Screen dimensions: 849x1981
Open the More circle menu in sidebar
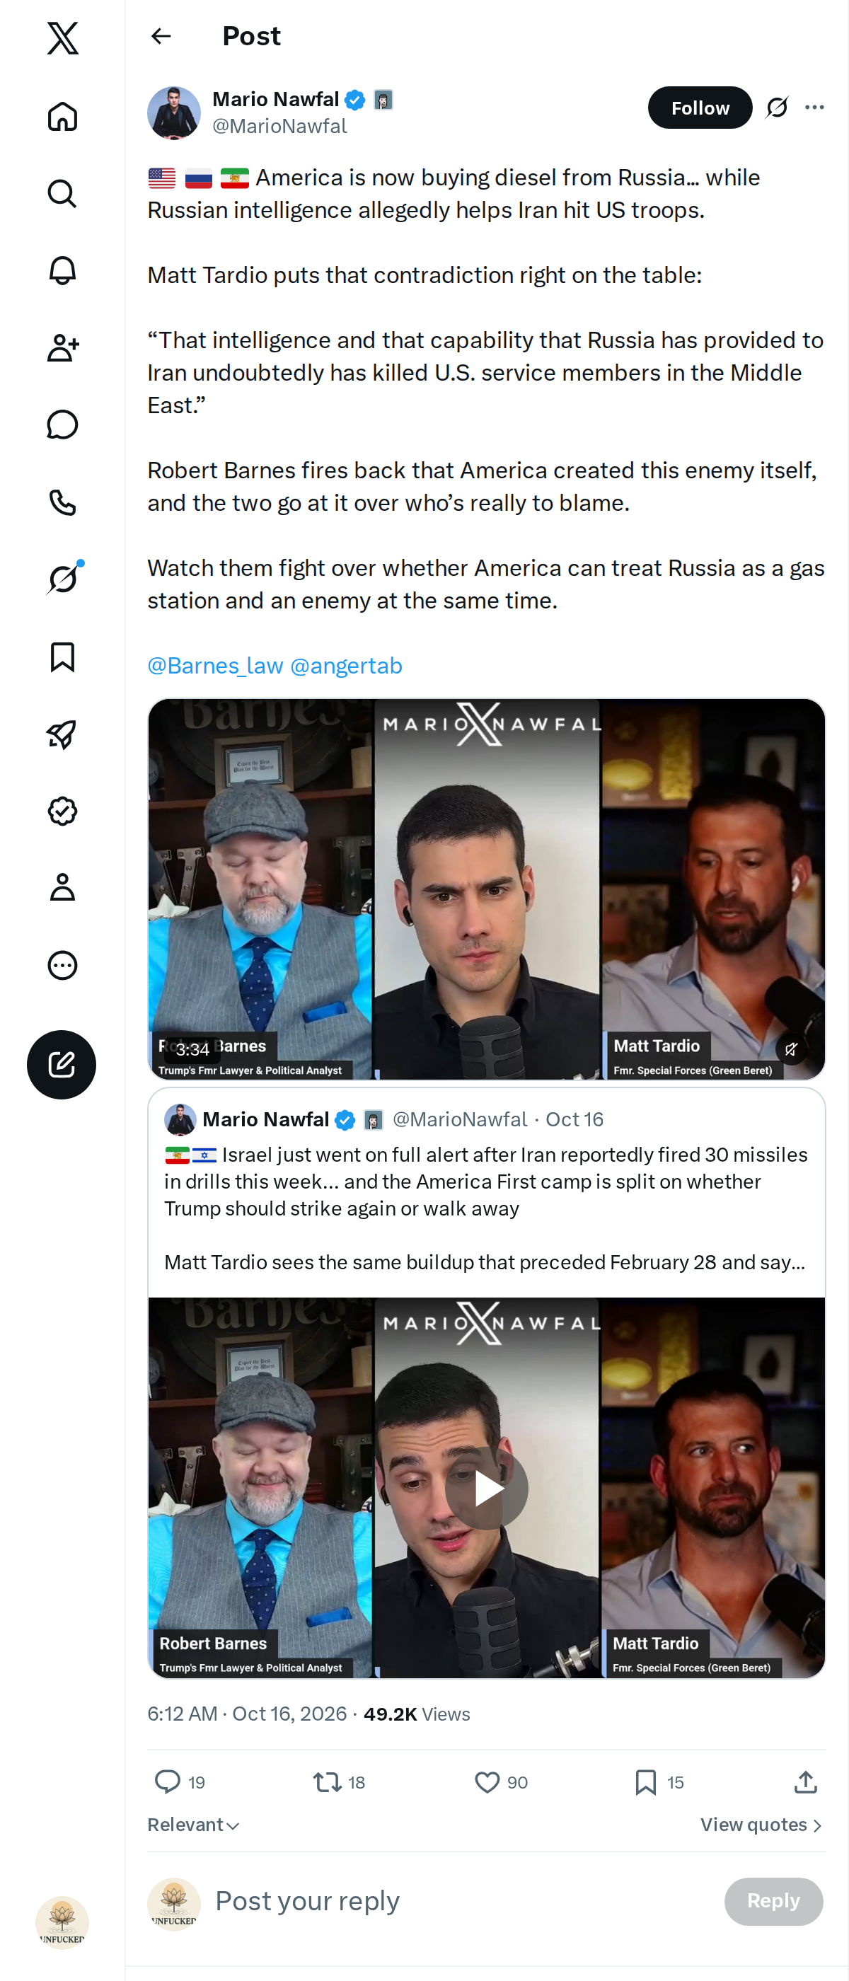coord(62,965)
